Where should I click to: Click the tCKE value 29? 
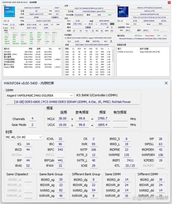point(94,166)
